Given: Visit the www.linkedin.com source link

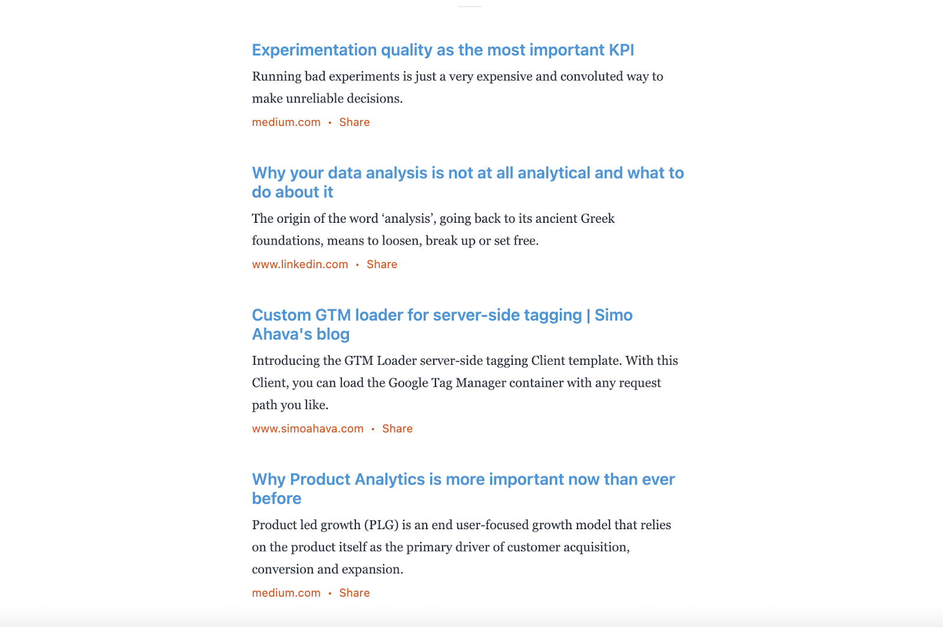Looking at the screenshot, I should point(300,264).
